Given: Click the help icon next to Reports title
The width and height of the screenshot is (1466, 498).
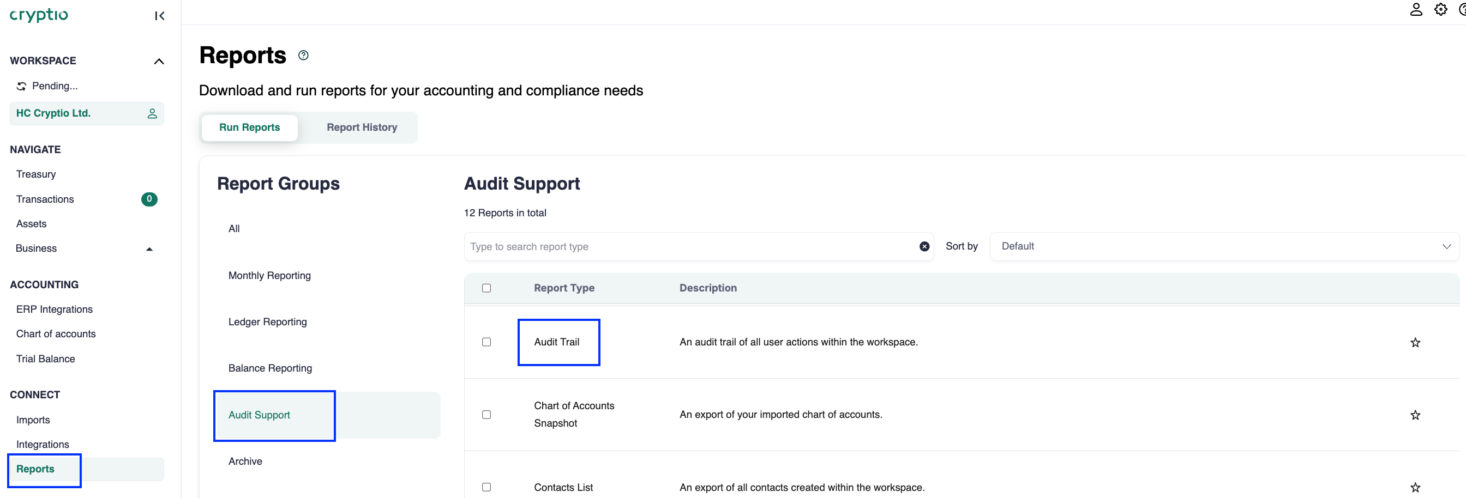Looking at the screenshot, I should (303, 55).
